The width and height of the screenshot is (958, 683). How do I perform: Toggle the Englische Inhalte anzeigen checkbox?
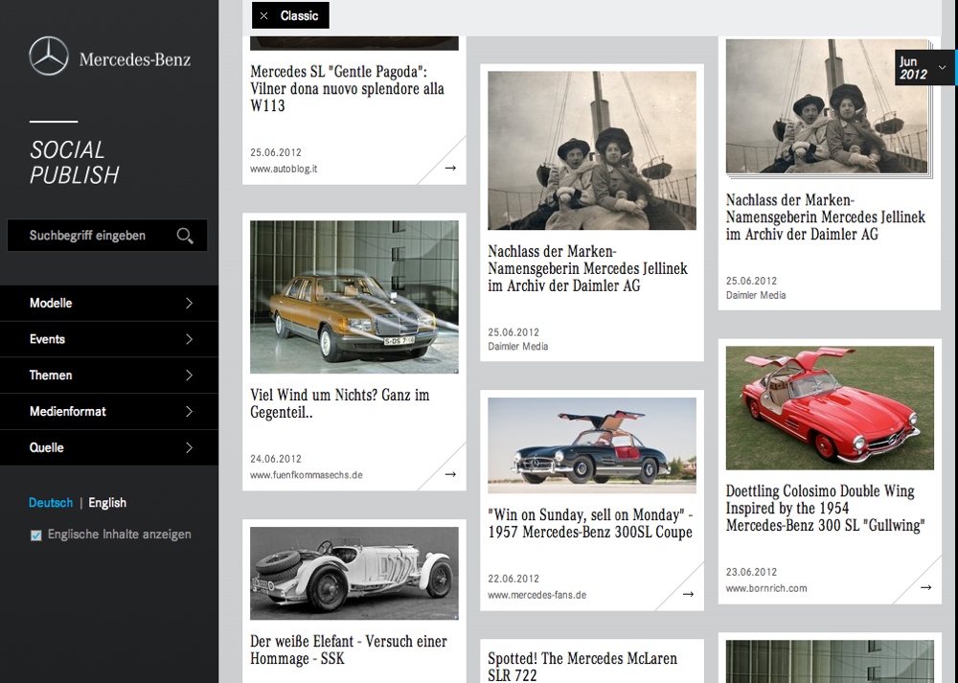36,535
